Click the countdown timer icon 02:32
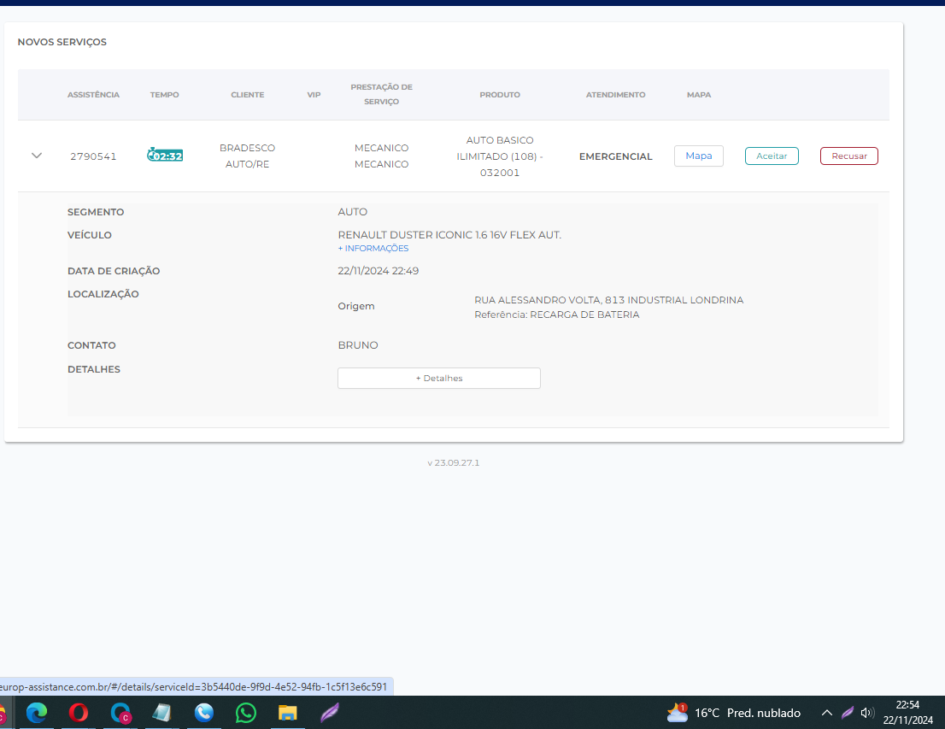This screenshot has width=945, height=729. pyautogui.click(x=165, y=156)
